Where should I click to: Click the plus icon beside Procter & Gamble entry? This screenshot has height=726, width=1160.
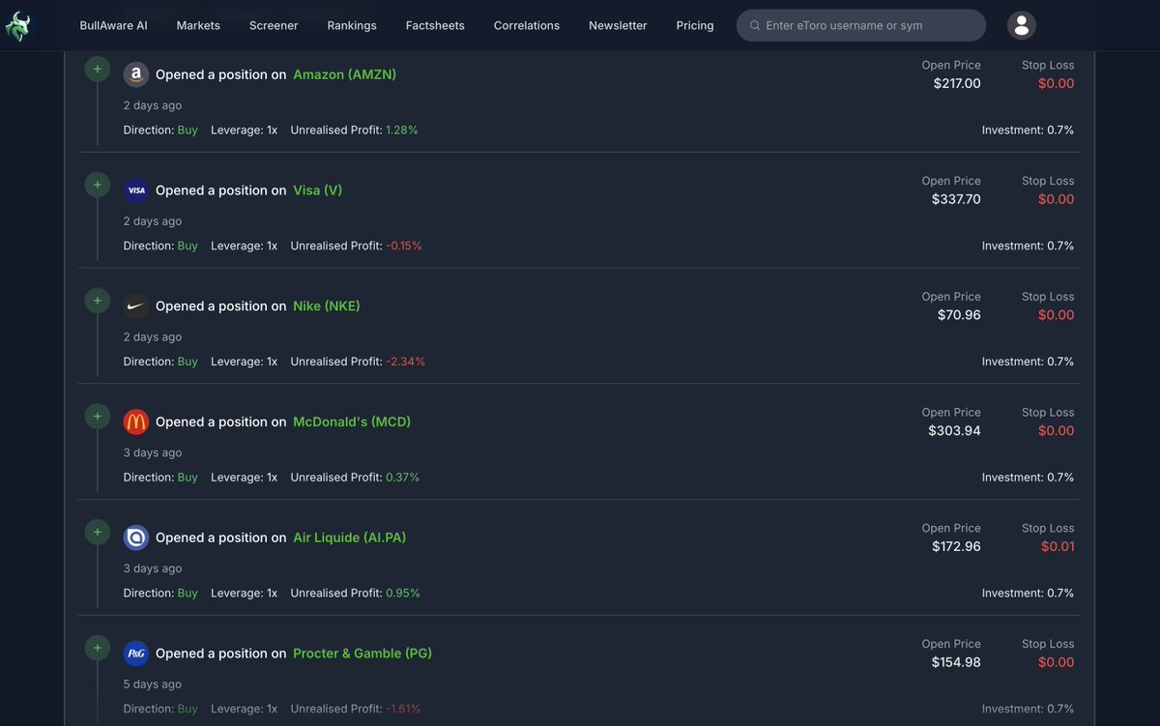[x=98, y=648]
